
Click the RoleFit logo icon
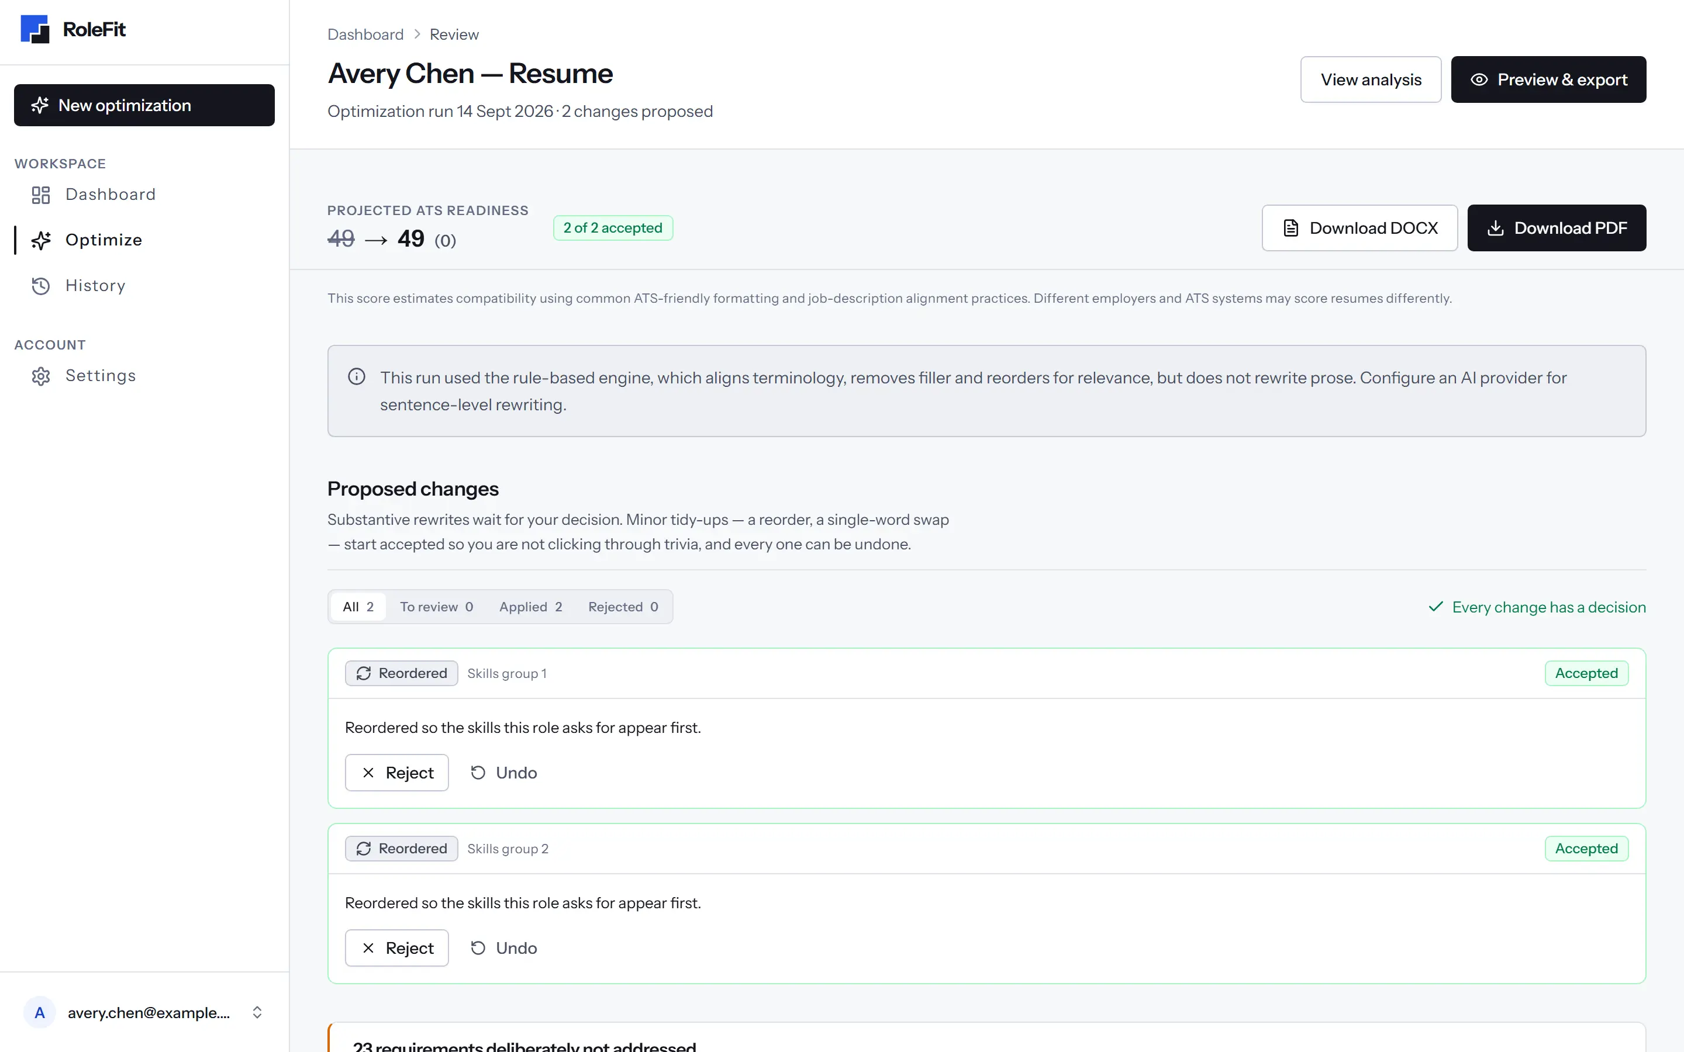tap(35, 29)
